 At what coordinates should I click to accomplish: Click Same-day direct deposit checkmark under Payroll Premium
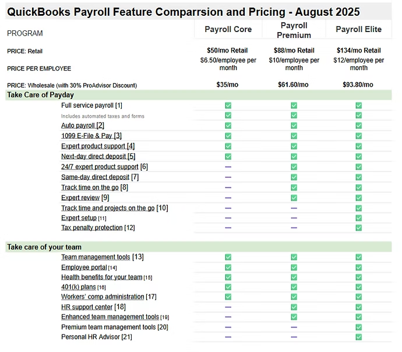(294, 177)
